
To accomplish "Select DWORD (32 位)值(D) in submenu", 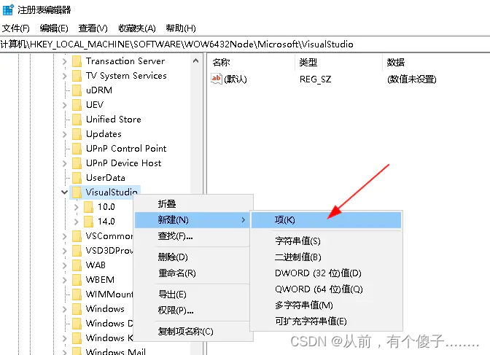I will [326, 273].
